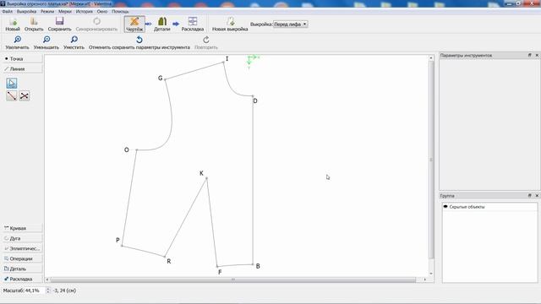Image resolution: width=541 pixels, height=304 pixels.
Task: Close the Параметры инструментов panel
Action: point(537,55)
